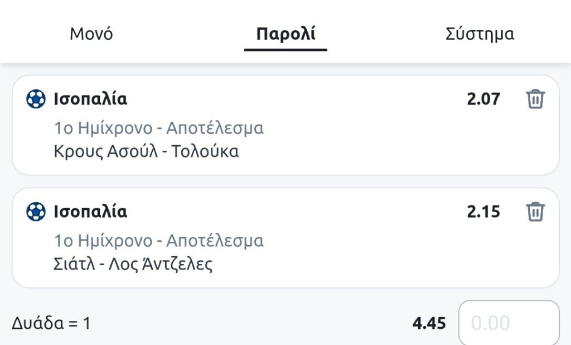The image size is (571, 345).
Task: Click the Δυάδα = 1 label
Action: click(51, 323)
